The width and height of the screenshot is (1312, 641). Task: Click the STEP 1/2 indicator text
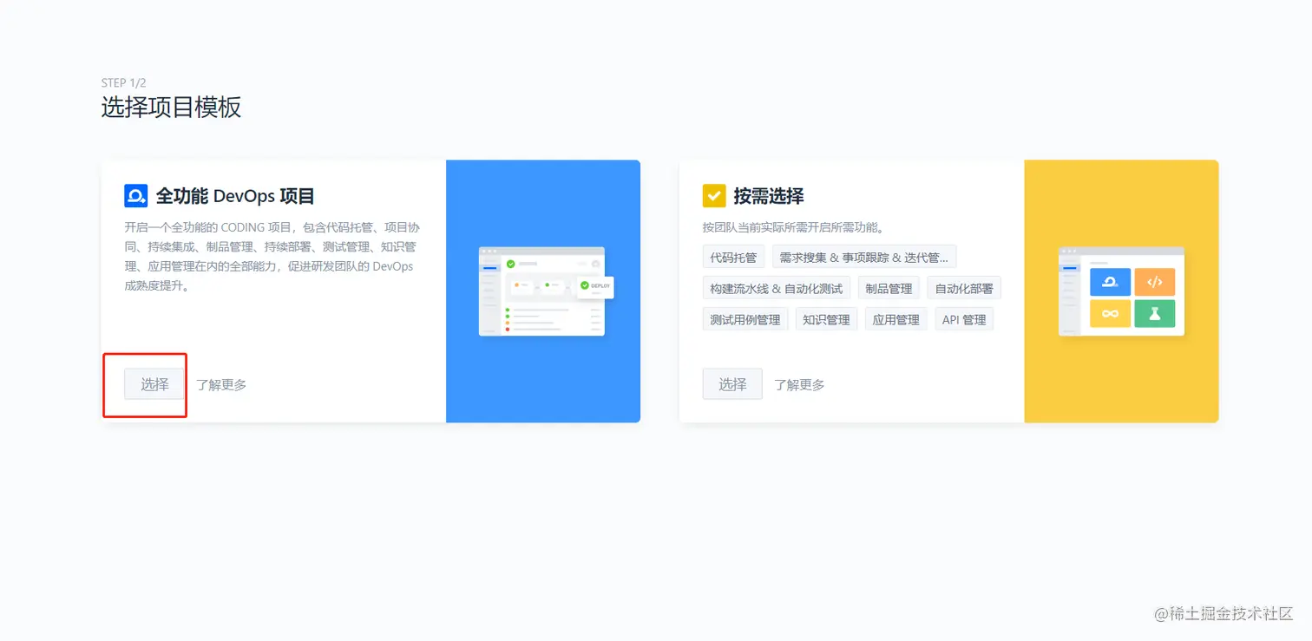[x=123, y=83]
